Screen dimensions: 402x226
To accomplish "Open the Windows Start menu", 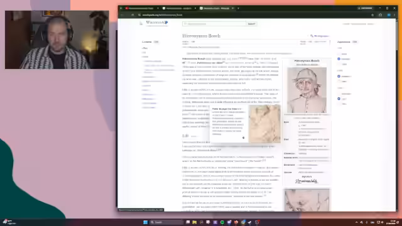I will click(145, 222).
